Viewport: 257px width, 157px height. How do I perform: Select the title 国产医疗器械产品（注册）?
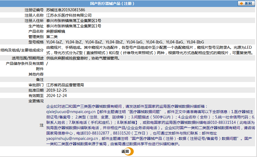point(112,3)
